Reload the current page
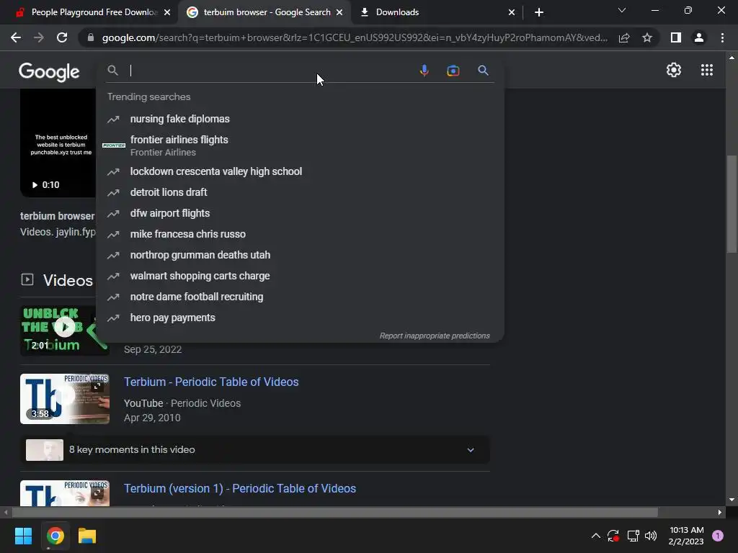Image resolution: width=738 pixels, height=553 pixels. (62, 37)
